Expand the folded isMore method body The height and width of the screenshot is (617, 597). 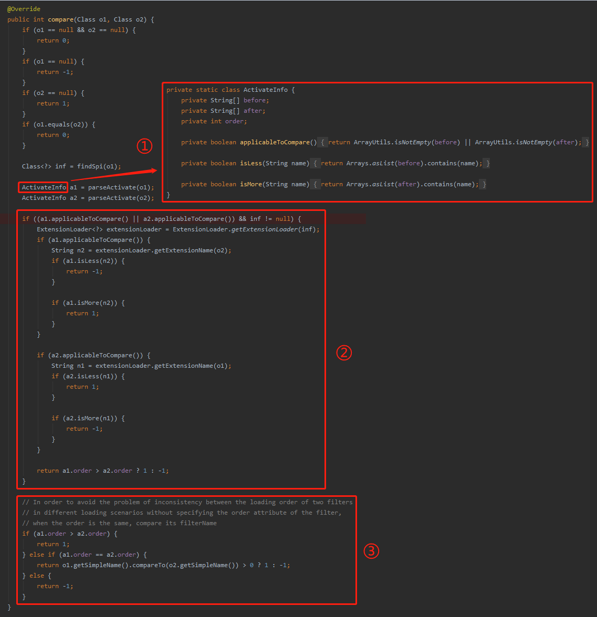[x=315, y=184]
